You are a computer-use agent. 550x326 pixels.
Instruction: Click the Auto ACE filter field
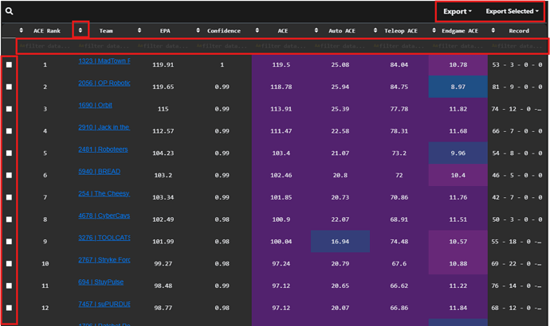[x=340, y=46]
